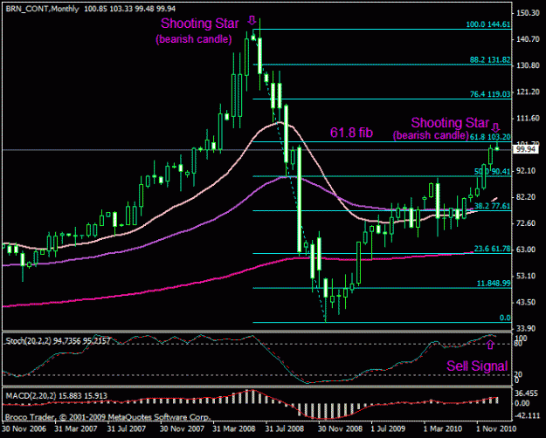The width and height of the screenshot is (546, 438).
Task: Select the right-side (bearish candle) label
Action: (431, 135)
